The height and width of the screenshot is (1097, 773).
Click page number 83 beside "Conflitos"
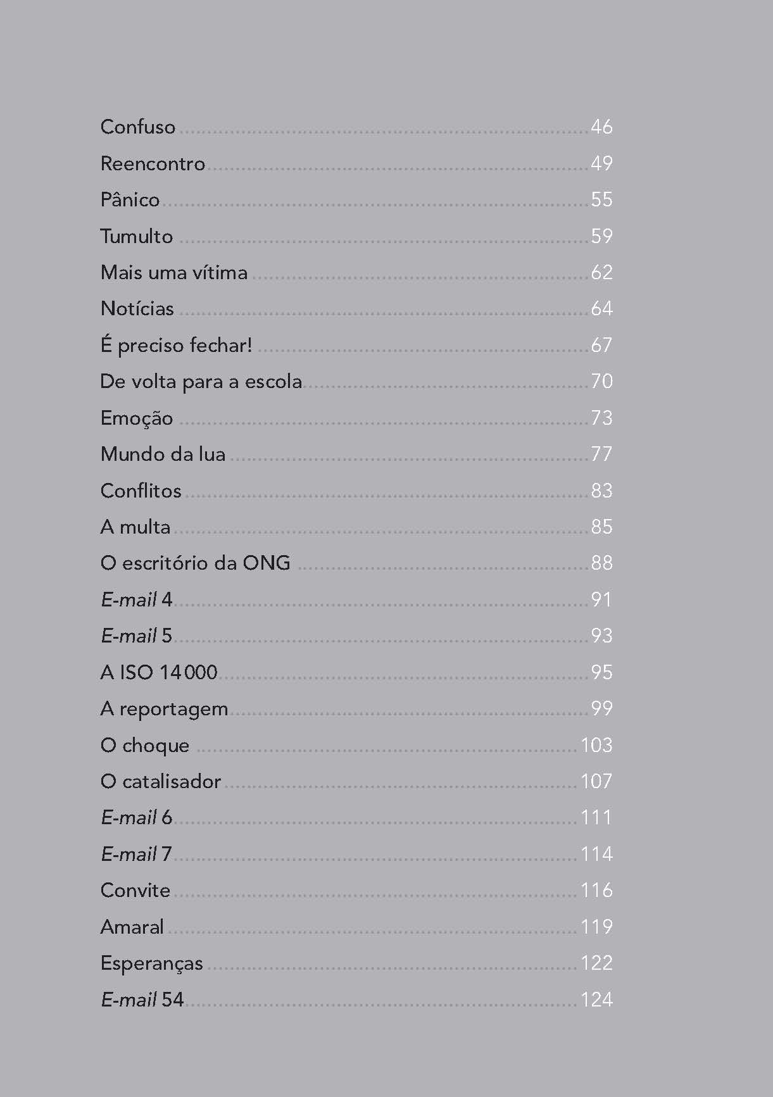pos(601,491)
